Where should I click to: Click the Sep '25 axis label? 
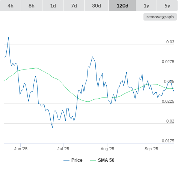point(151,149)
